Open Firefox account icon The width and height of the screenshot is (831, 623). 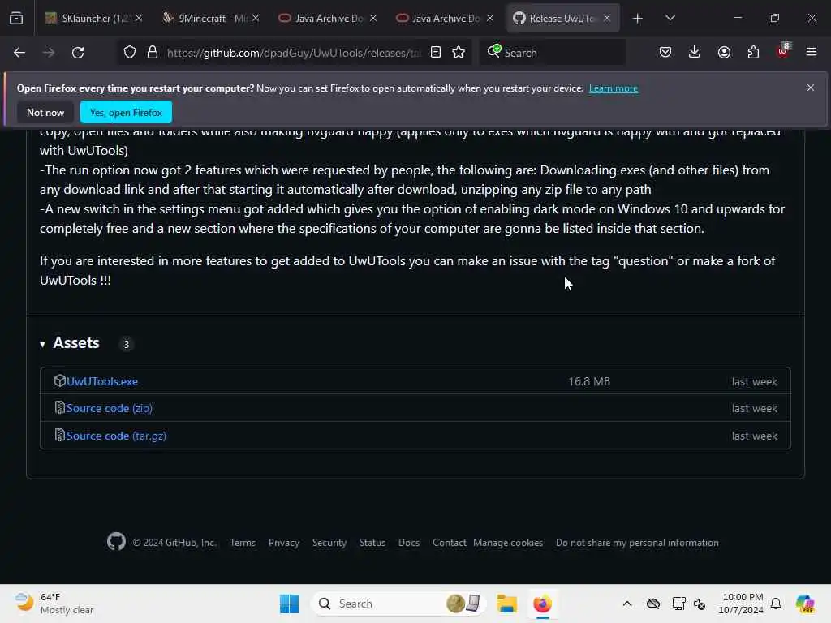pyautogui.click(x=724, y=53)
